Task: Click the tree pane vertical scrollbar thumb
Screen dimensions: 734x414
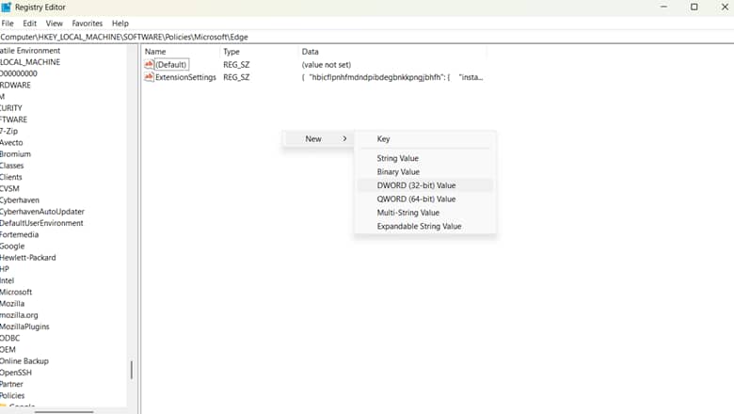Action: (132, 370)
